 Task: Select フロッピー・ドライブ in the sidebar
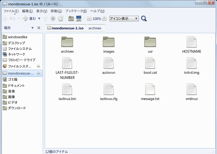(x=22, y=60)
